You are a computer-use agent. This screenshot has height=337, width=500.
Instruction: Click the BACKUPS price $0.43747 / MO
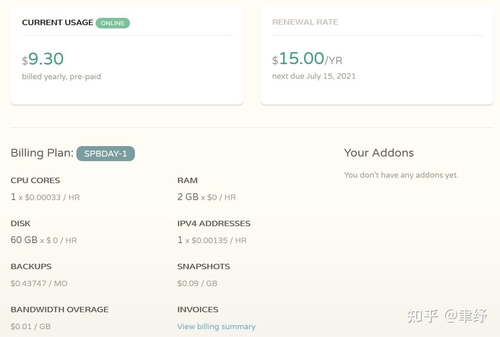pyautogui.click(x=39, y=283)
